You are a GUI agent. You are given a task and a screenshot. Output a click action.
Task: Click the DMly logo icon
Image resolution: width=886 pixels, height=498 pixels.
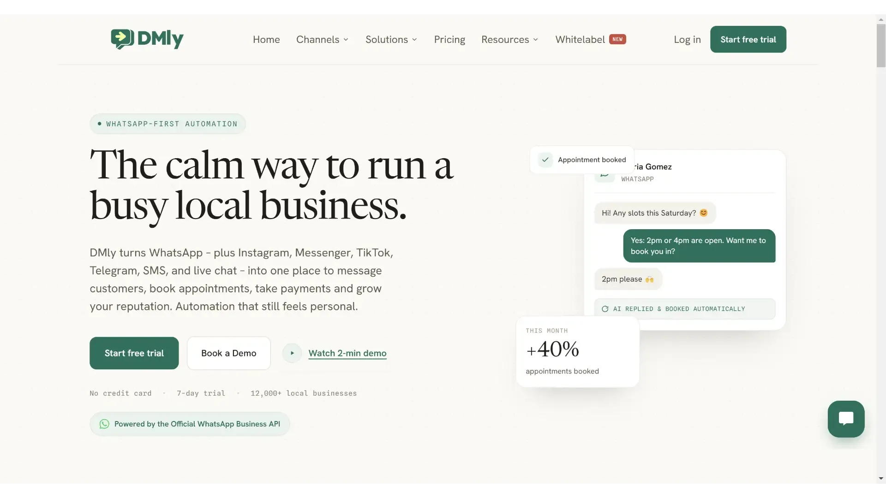click(123, 39)
